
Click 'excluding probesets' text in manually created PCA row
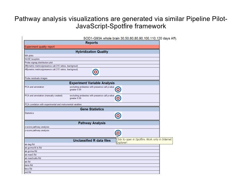92,97
